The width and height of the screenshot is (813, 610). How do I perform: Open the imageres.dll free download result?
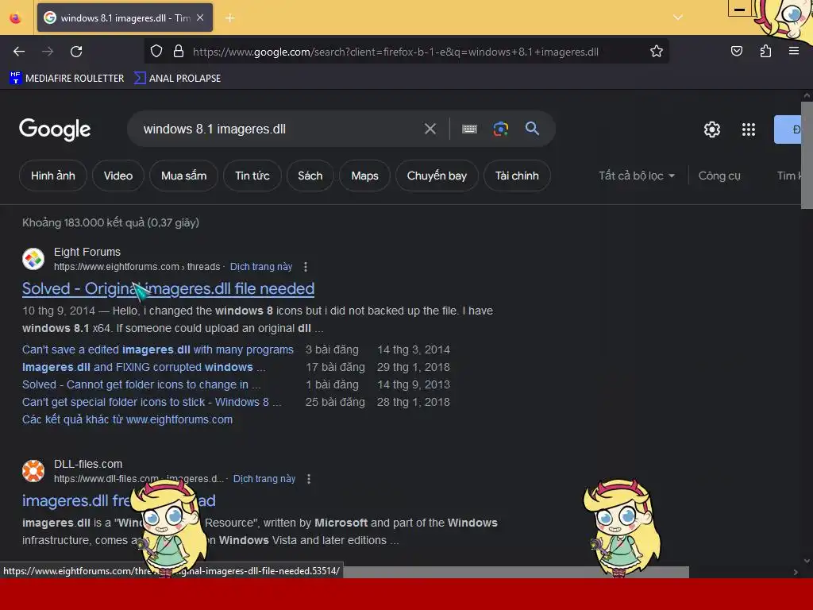click(x=119, y=500)
